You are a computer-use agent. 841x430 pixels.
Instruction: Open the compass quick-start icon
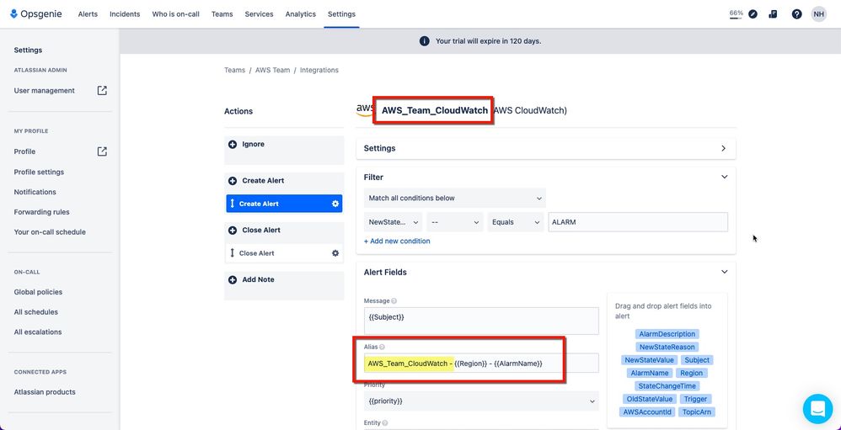[753, 14]
